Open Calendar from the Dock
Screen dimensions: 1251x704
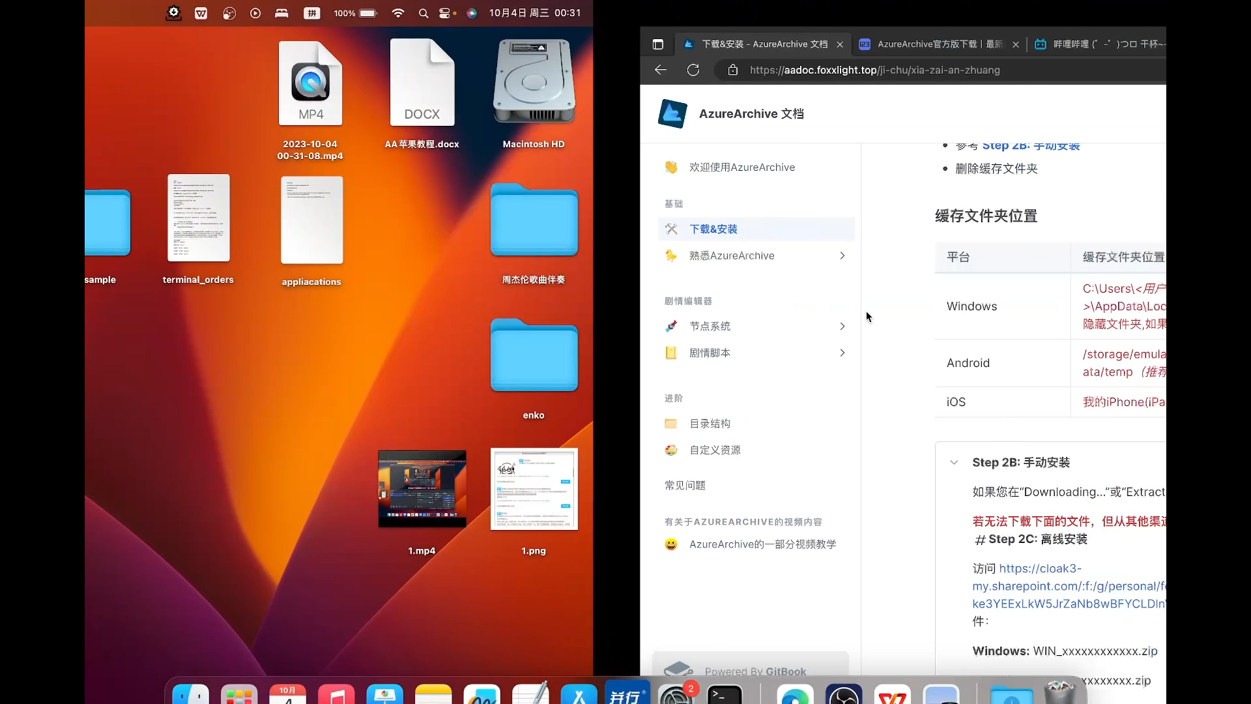tap(287, 694)
